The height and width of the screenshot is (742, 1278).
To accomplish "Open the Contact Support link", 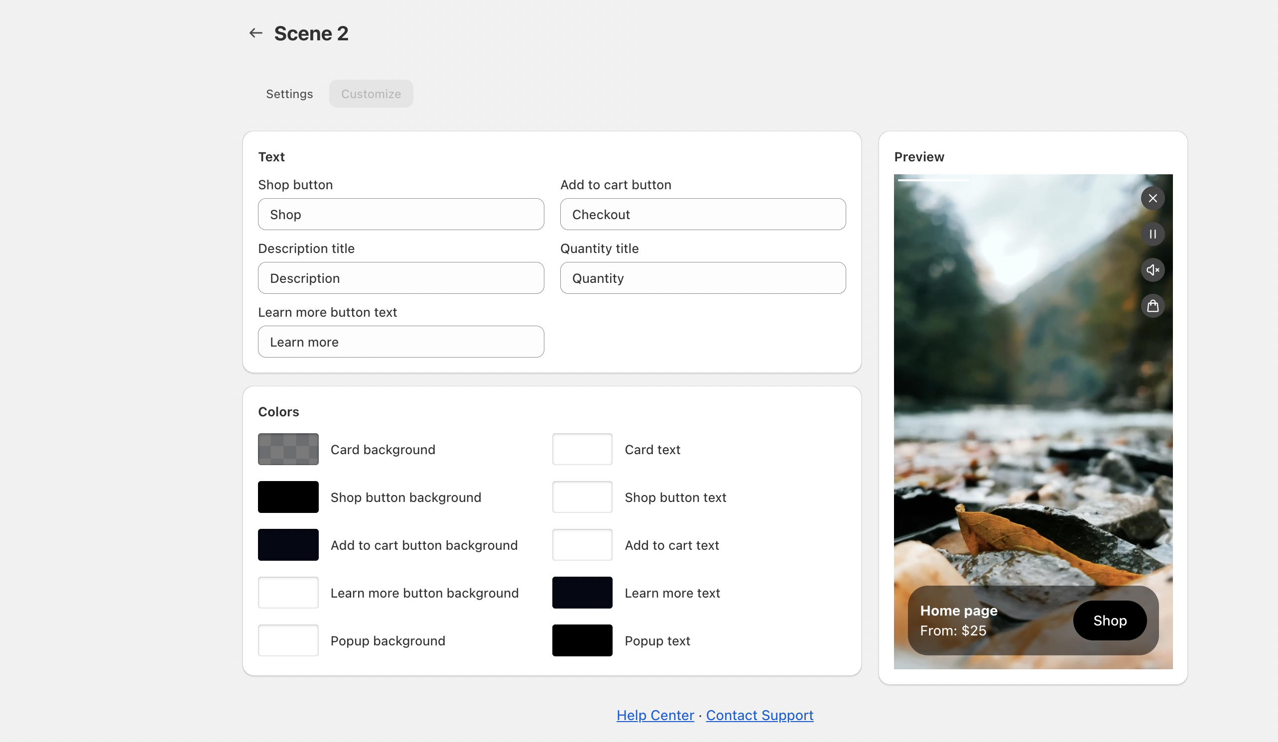I will pos(759,715).
